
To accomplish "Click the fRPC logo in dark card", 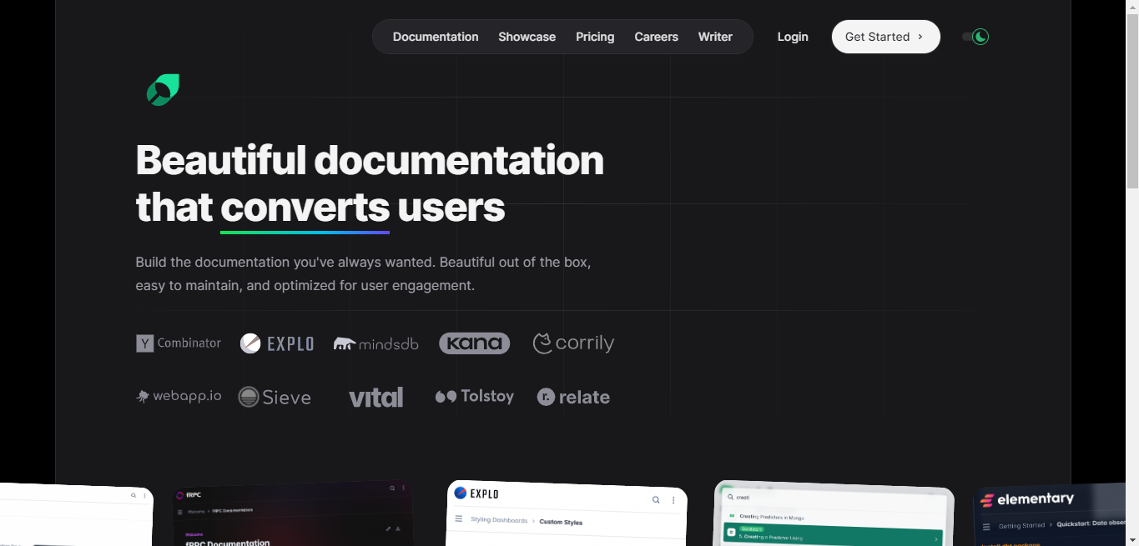I will (x=188, y=495).
